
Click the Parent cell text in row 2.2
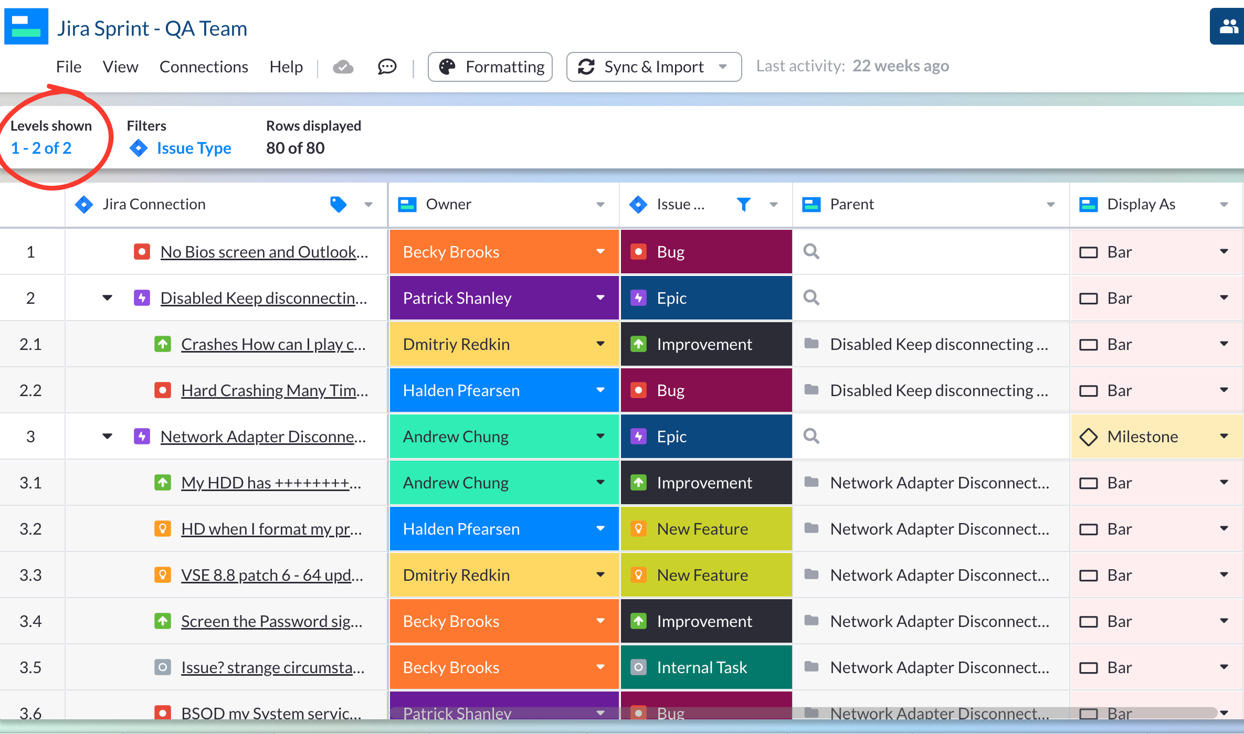point(939,390)
